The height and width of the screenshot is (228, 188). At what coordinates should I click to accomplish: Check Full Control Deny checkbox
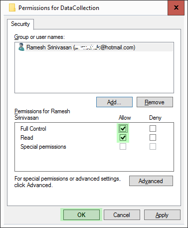[x=153, y=128]
